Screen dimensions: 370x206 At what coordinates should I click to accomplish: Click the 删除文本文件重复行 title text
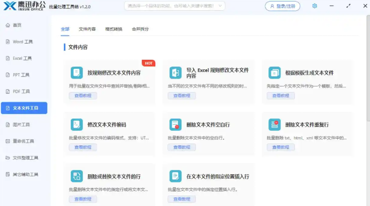[307, 124]
